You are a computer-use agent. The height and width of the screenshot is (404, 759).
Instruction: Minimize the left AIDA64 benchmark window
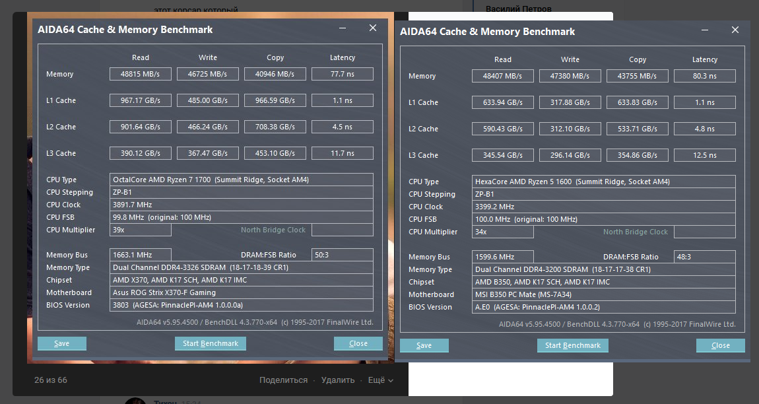pos(343,28)
